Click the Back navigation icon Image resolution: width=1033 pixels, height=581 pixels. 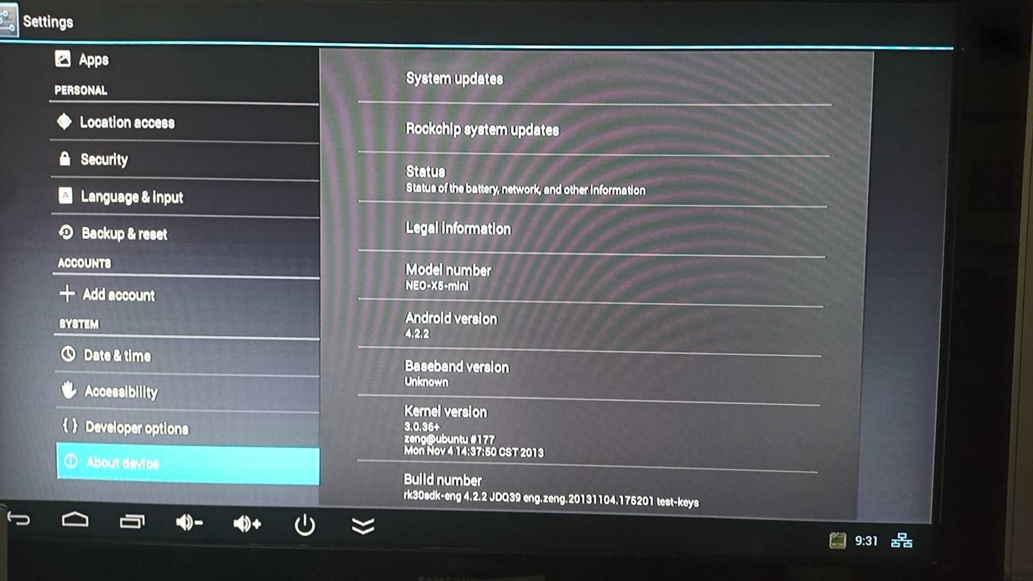(20, 523)
